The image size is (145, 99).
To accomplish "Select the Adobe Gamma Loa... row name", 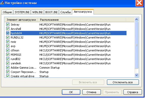I will (23, 68).
